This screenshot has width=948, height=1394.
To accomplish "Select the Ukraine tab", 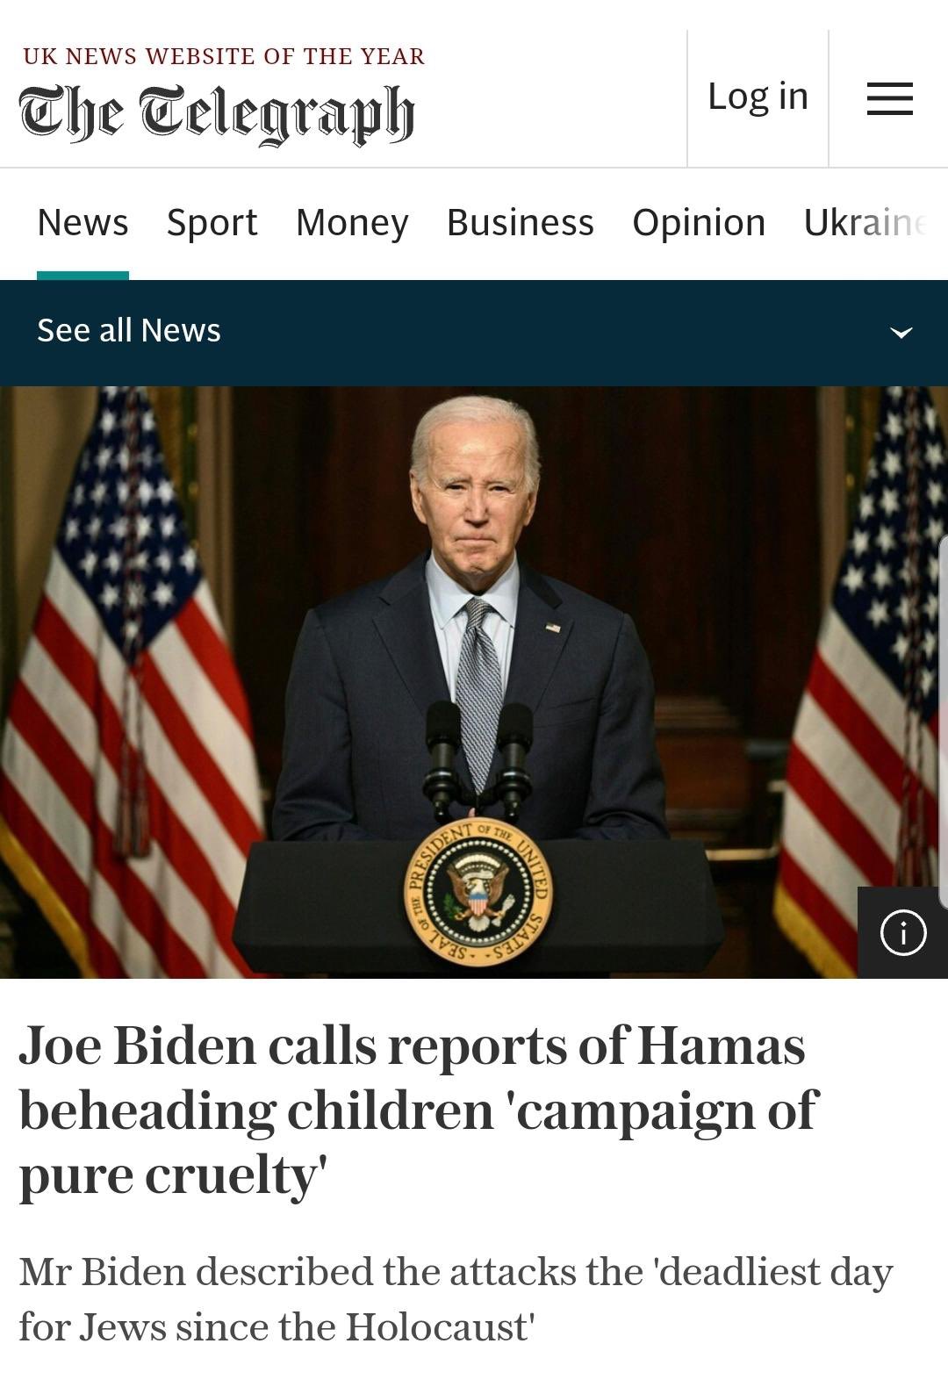I will 865,222.
